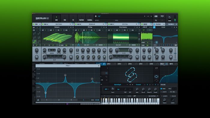The image size is (210, 118).
Task: Enable Filter 2 power button
Action: tap(167, 24)
